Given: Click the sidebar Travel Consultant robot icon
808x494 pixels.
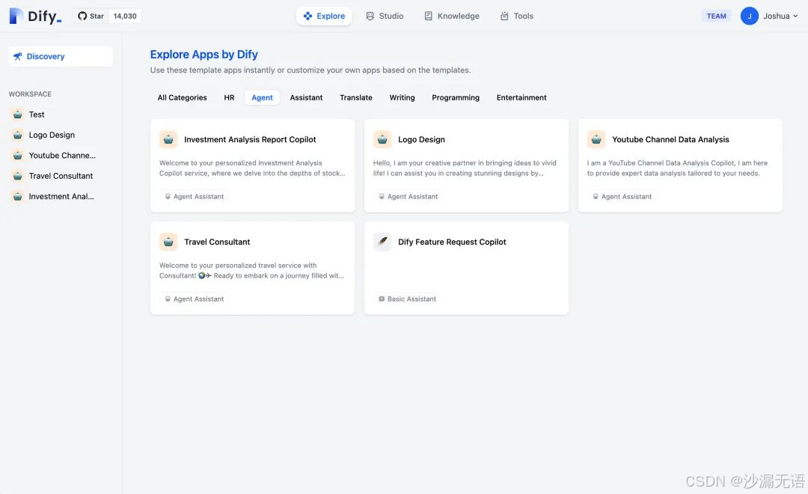Looking at the screenshot, I should (x=17, y=176).
